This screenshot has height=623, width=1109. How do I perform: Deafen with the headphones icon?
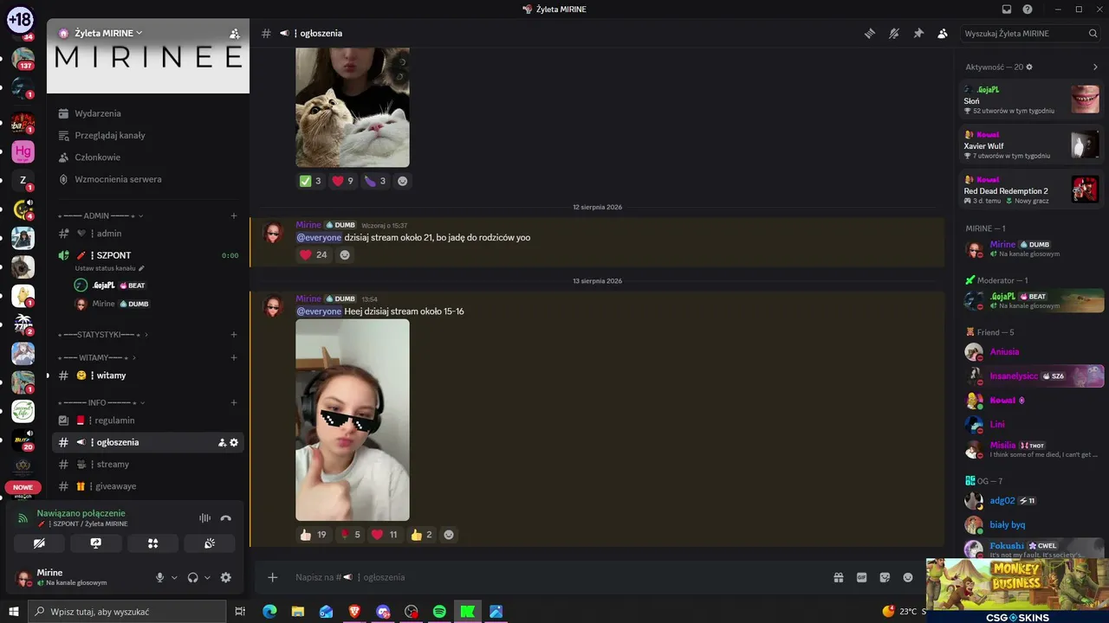(192, 577)
